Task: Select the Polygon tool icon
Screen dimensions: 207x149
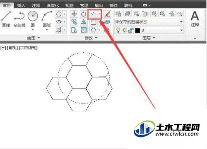Action: [59, 14]
